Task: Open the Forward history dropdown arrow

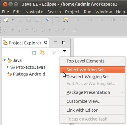Action: click(x=64, y=30)
